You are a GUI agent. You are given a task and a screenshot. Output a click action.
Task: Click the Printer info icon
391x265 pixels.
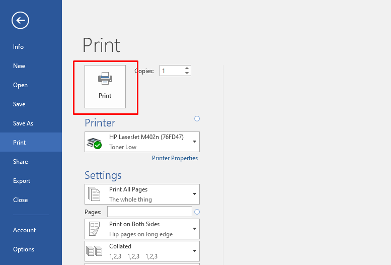[x=197, y=119]
